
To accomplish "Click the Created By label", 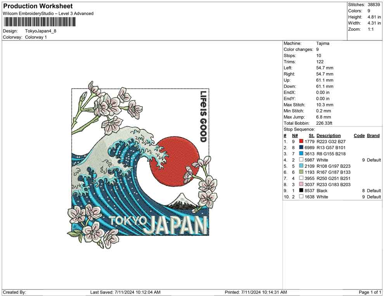I will (14, 292).
